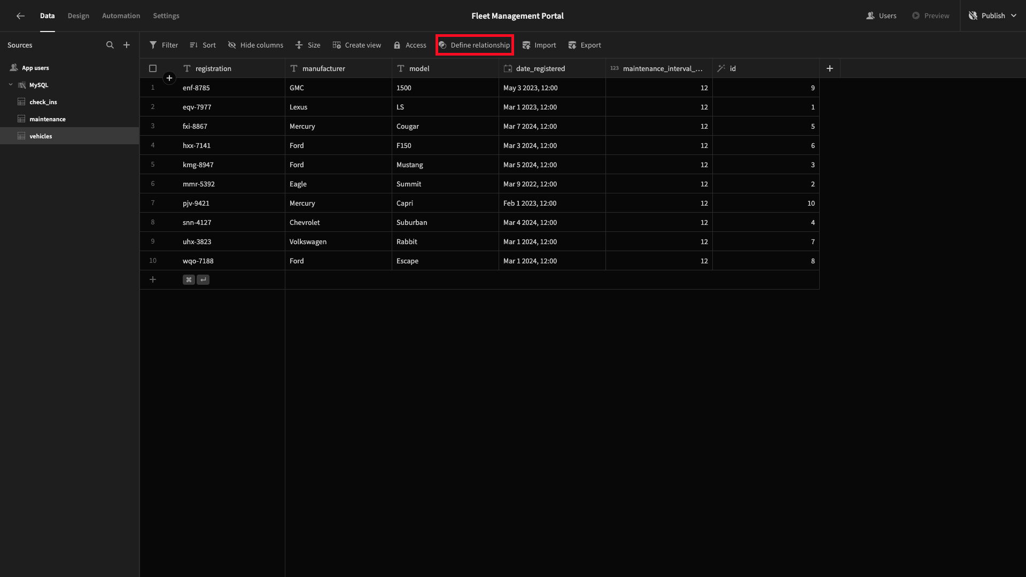Screen dimensions: 1026x577
Task: Open the Filter tool
Action: click(x=164, y=45)
